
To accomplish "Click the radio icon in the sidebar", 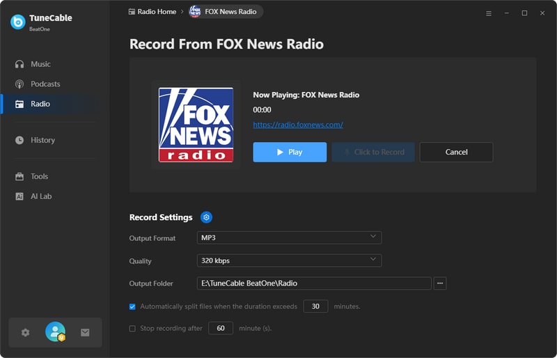I will [19, 104].
